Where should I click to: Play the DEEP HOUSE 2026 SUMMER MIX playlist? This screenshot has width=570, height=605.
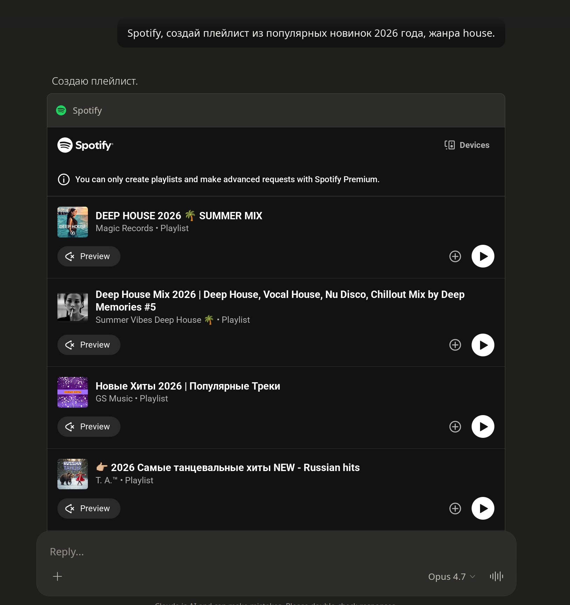(482, 256)
